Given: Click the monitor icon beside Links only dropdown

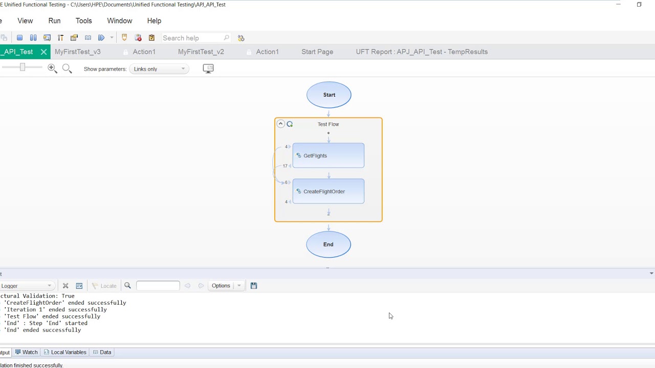Looking at the screenshot, I should pos(208,68).
